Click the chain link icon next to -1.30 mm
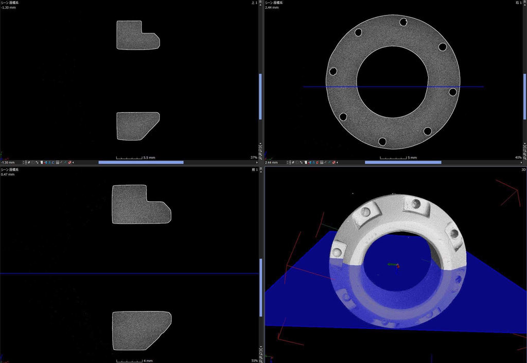 tap(28, 163)
